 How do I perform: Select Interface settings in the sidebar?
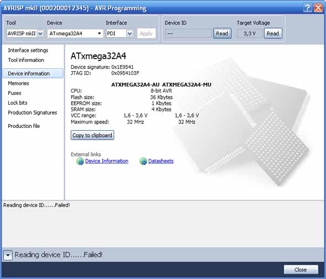pos(28,50)
